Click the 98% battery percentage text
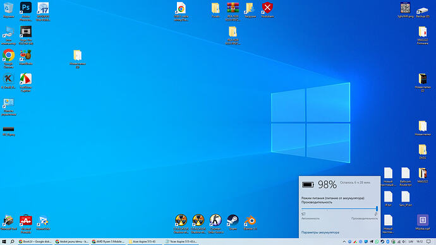Screen dimensions: 436x245 327,184
